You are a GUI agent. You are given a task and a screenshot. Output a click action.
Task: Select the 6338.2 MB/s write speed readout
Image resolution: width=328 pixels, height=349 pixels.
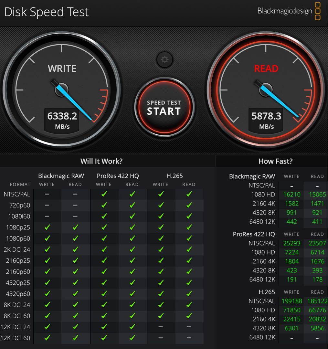pos(62,116)
